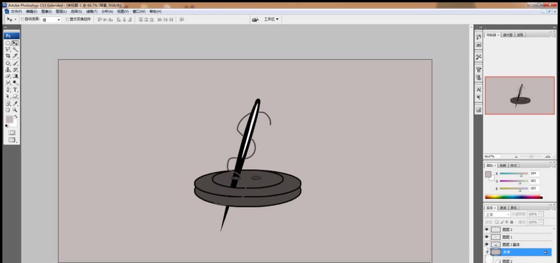Open the Color panel flyout menu
The height and width of the screenshot is (263, 560).
pos(554,166)
